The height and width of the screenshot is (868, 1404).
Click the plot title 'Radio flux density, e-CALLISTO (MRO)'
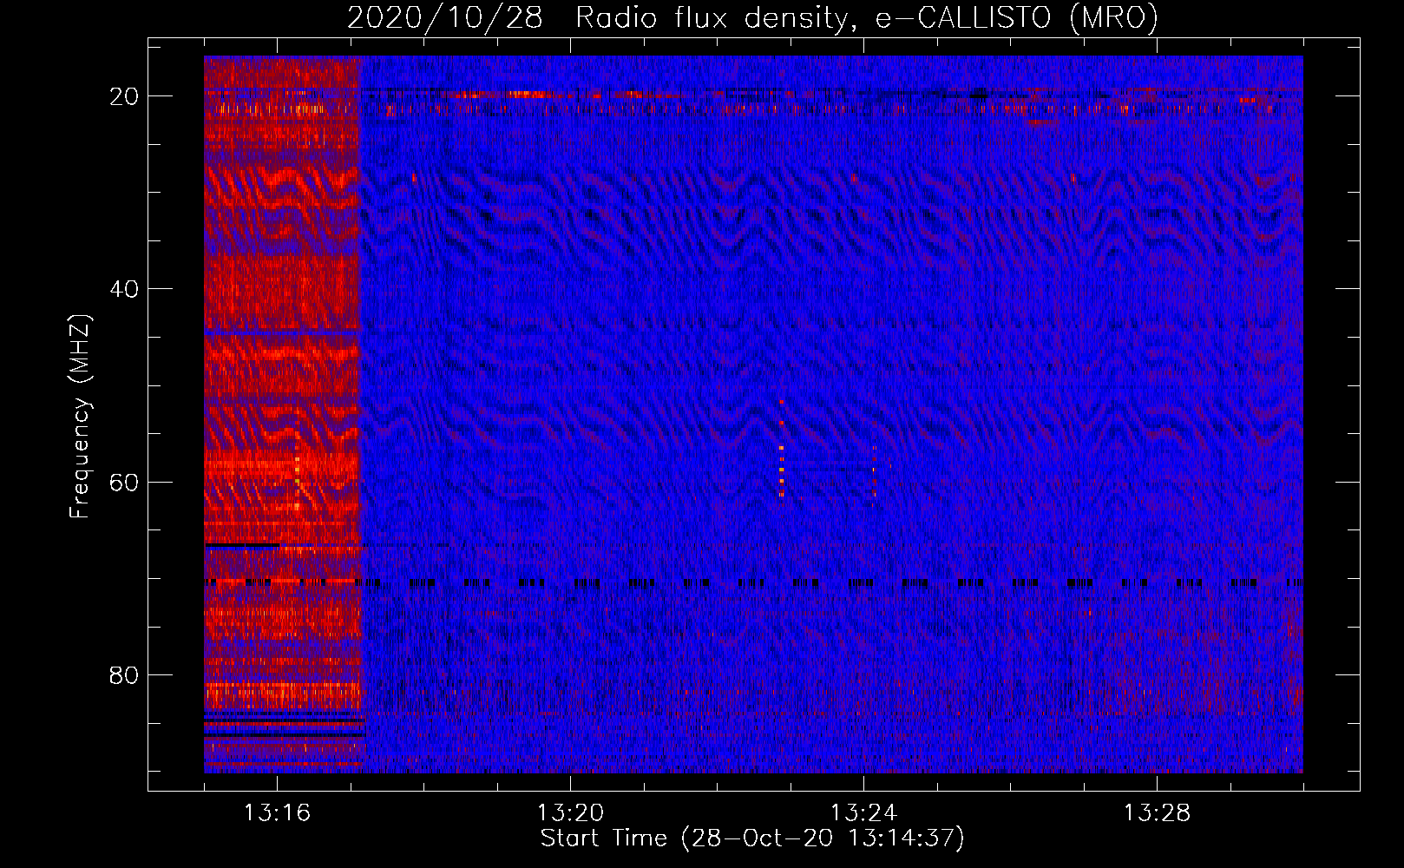tap(866, 18)
